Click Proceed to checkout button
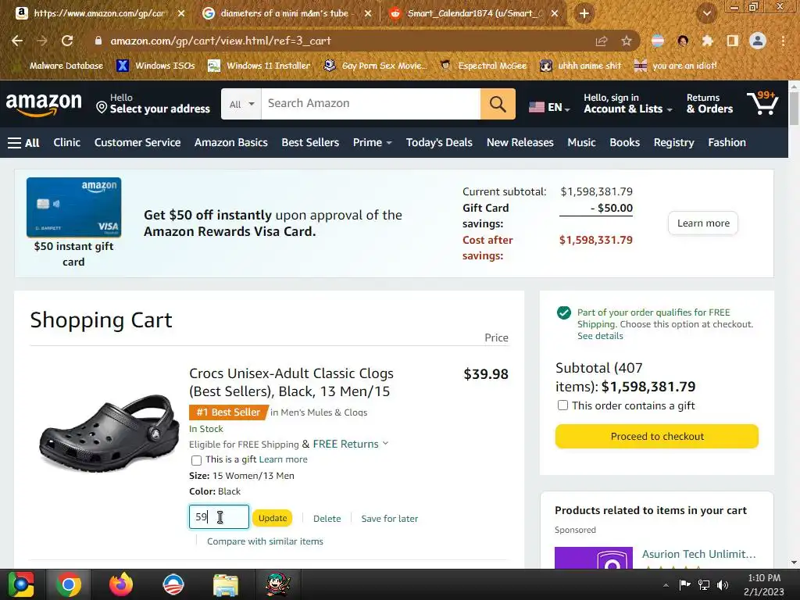This screenshot has height=600, width=800. [656, 436]
